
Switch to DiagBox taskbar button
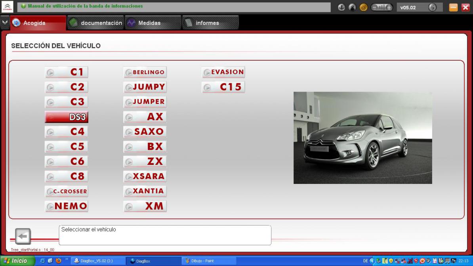(x=154, y=261)
